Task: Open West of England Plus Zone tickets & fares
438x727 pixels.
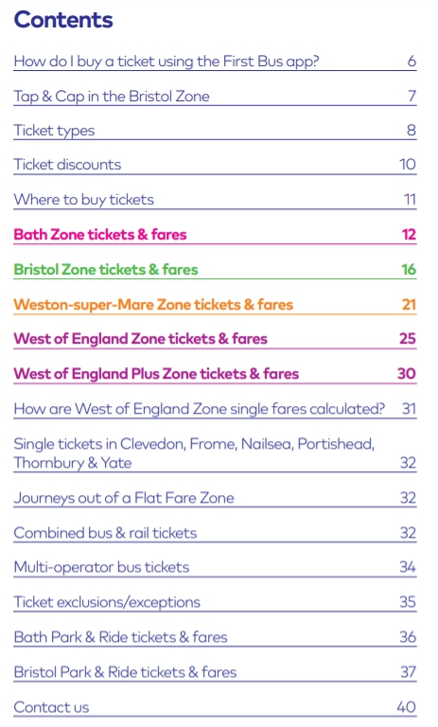Action: pos(215,374)
